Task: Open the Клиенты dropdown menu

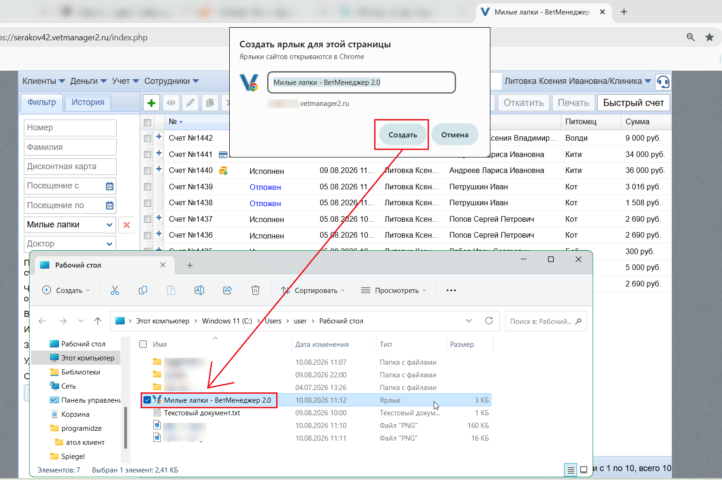Action: coord(44,81)
